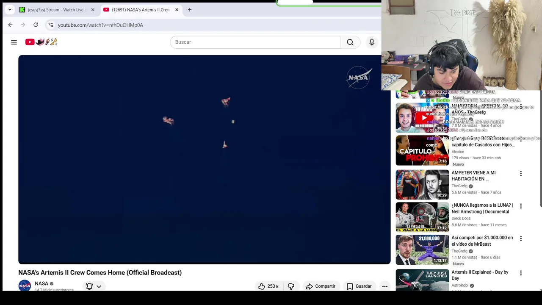Open a new browser tab

(189, 10)
